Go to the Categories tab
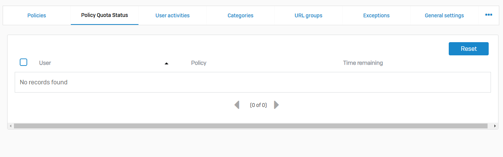The image size is (503, 157). [x=240, y=15]
